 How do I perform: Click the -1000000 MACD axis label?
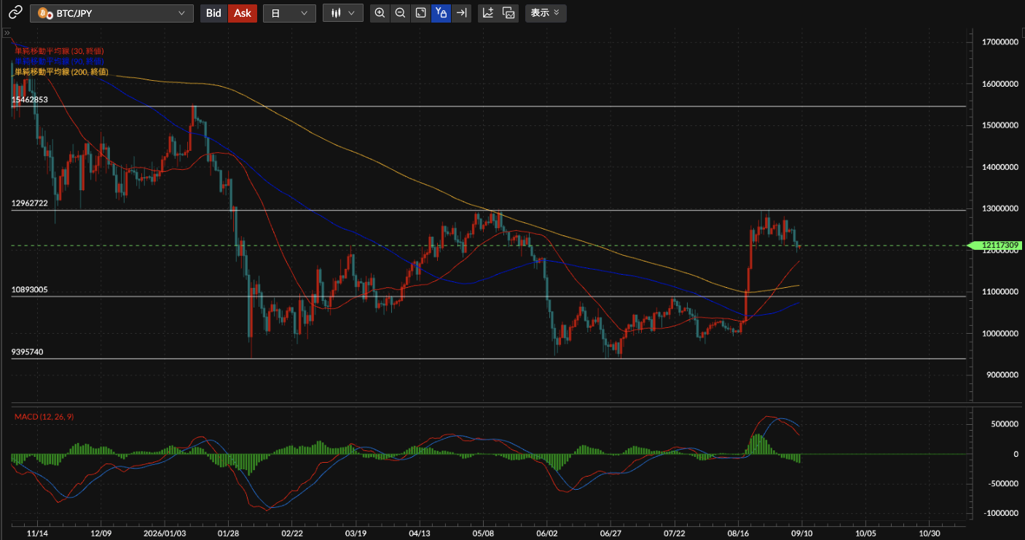pos(1002,513)
